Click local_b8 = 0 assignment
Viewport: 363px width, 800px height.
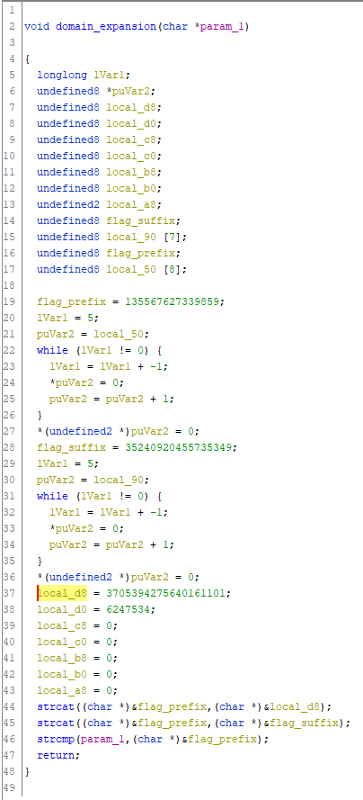(77, 658)
